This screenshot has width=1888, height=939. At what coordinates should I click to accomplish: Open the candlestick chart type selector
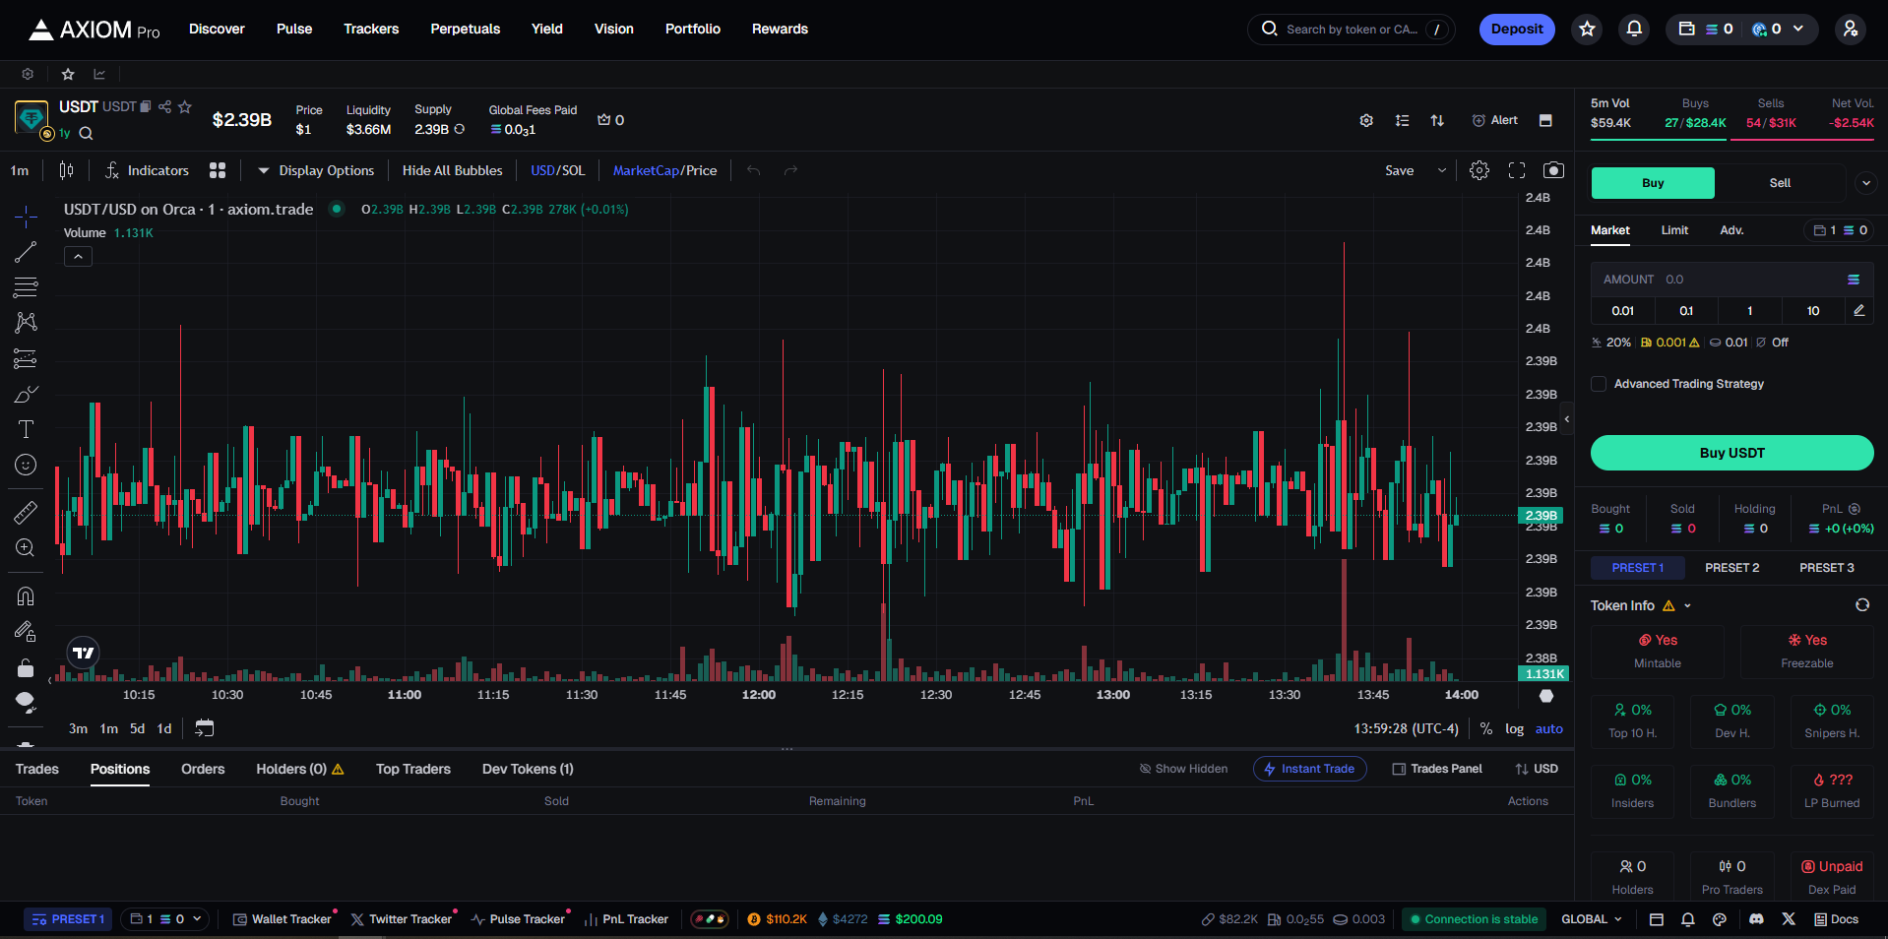point(66,170)
